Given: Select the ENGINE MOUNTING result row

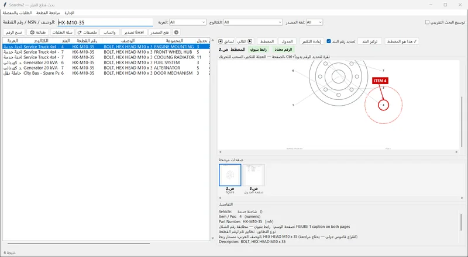Looking at the screenshot, I should 106,47.
